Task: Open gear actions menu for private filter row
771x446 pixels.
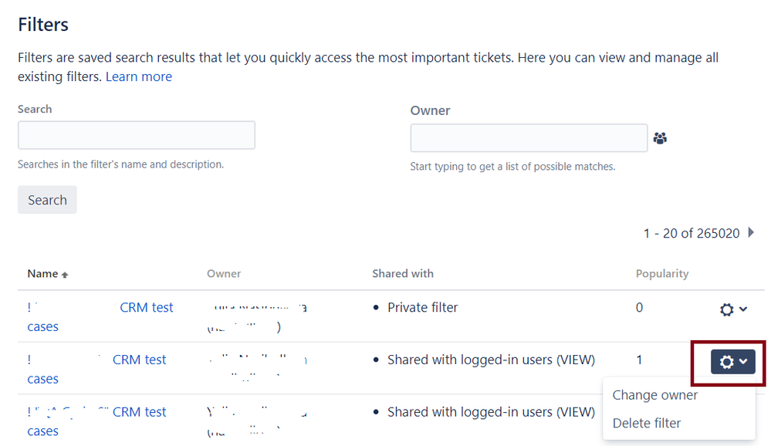Action: pos(732,309)
